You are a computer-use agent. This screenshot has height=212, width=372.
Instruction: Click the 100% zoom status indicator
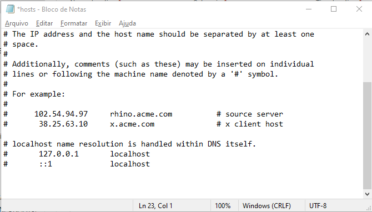tap(223, 205)
